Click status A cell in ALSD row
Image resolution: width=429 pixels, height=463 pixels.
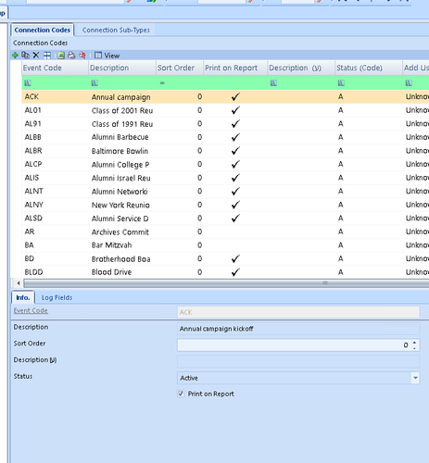369,219
